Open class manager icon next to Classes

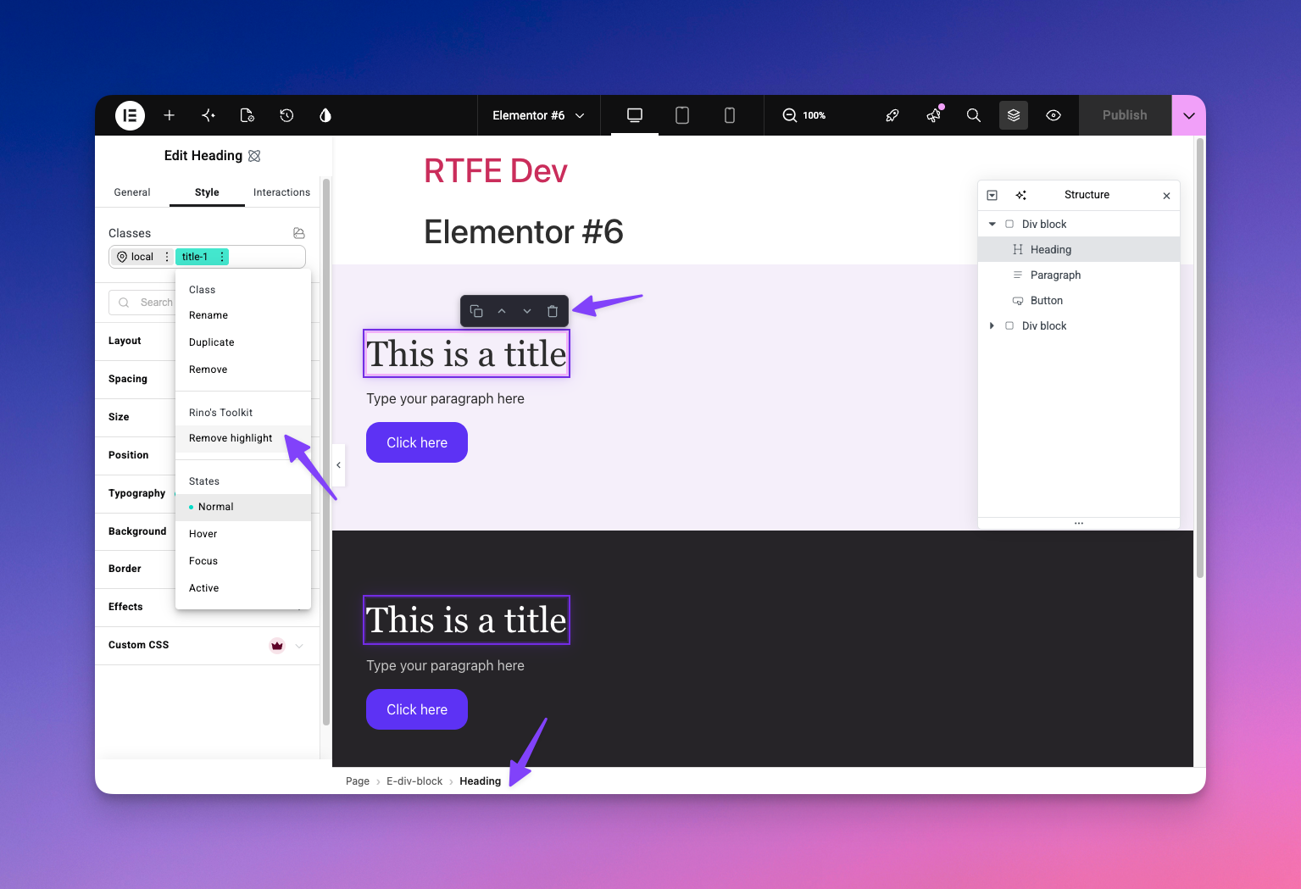[x=299, y=233]
